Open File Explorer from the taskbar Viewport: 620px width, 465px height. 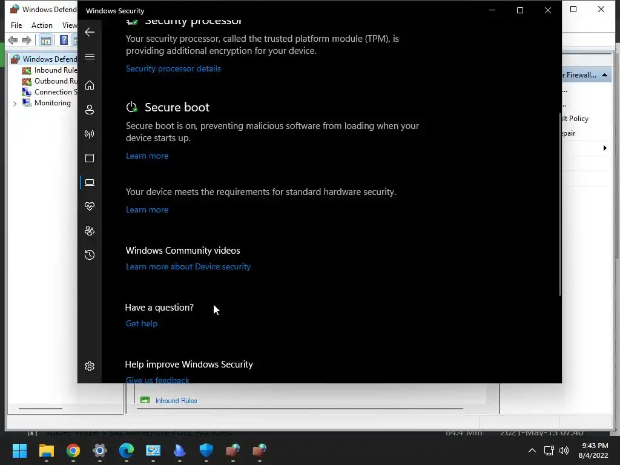[46, 450]
